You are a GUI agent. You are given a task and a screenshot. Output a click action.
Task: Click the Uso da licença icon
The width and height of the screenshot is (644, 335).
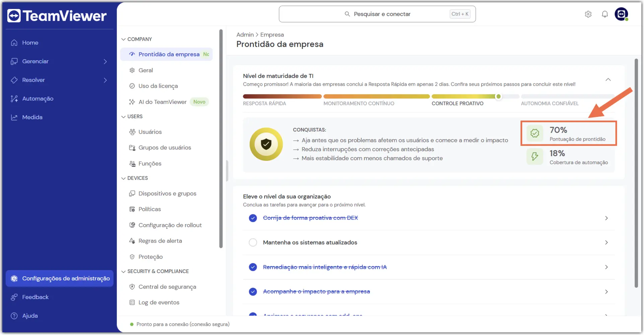pos(132,86)
